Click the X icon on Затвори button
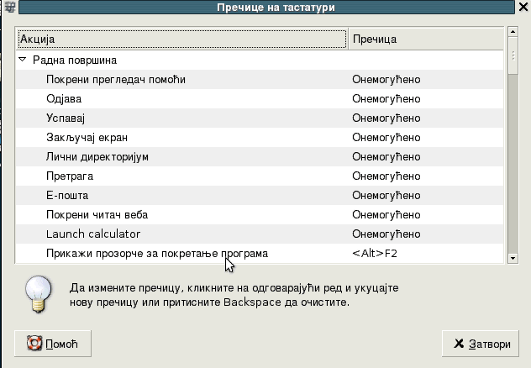 pos(459,344)
